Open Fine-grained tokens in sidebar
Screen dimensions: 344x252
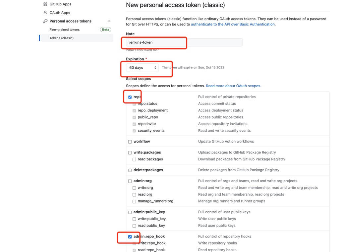65,30
